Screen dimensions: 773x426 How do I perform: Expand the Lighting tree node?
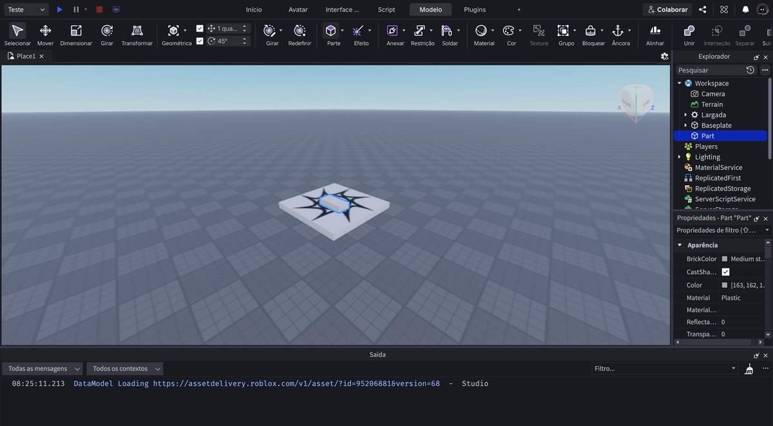tap(679, 157)
